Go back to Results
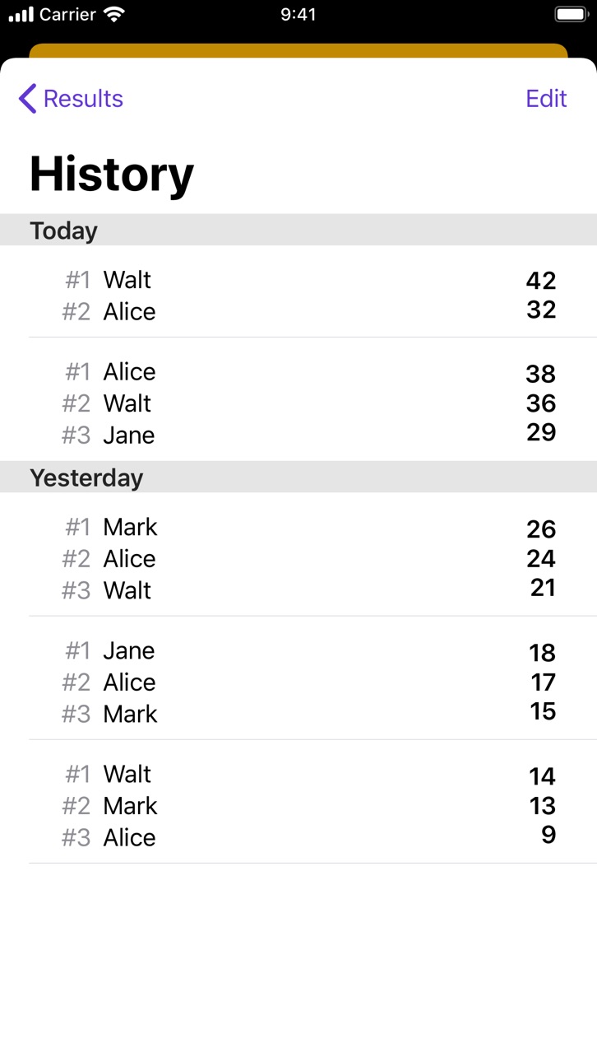The height and width of the screenshot is (1062, 597). click(71, 98)
